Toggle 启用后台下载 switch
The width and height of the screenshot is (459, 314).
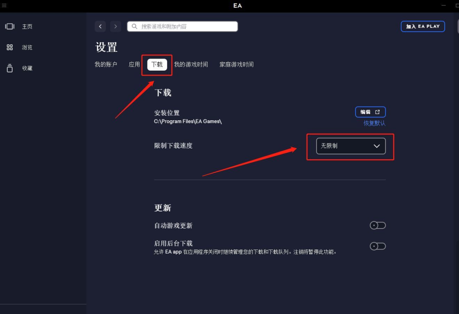377,246
